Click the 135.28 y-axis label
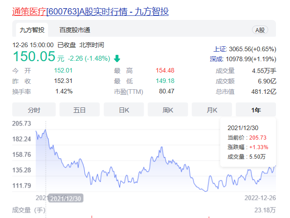 coord(22,170)
